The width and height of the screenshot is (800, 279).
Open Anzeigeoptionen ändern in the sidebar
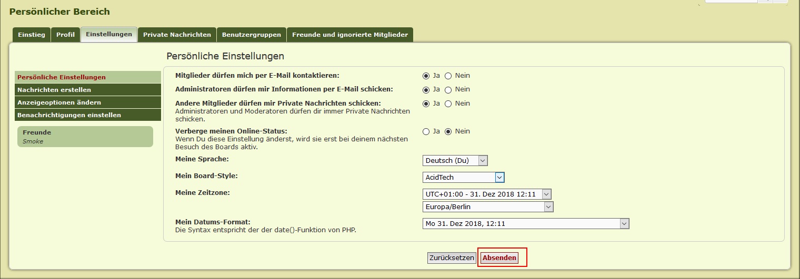pos(59,102)
